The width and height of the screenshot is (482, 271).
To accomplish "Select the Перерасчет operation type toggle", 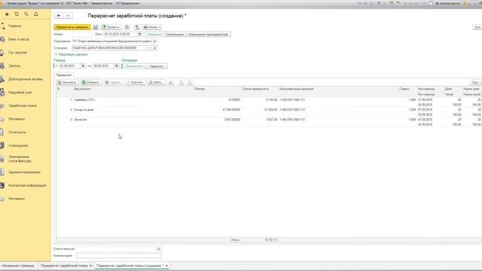I will (x=154, y=35).
